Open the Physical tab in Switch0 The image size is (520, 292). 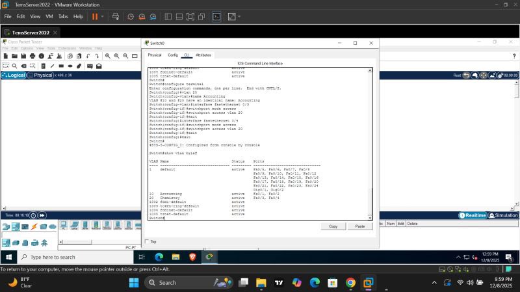pyautogui.click(x=155, y=55)
